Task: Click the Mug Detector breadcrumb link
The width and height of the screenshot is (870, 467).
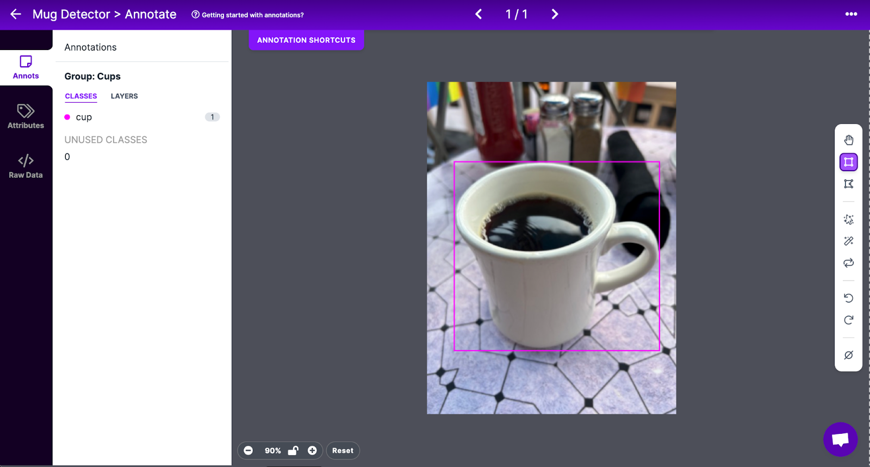Action: [x=71, y=14]
